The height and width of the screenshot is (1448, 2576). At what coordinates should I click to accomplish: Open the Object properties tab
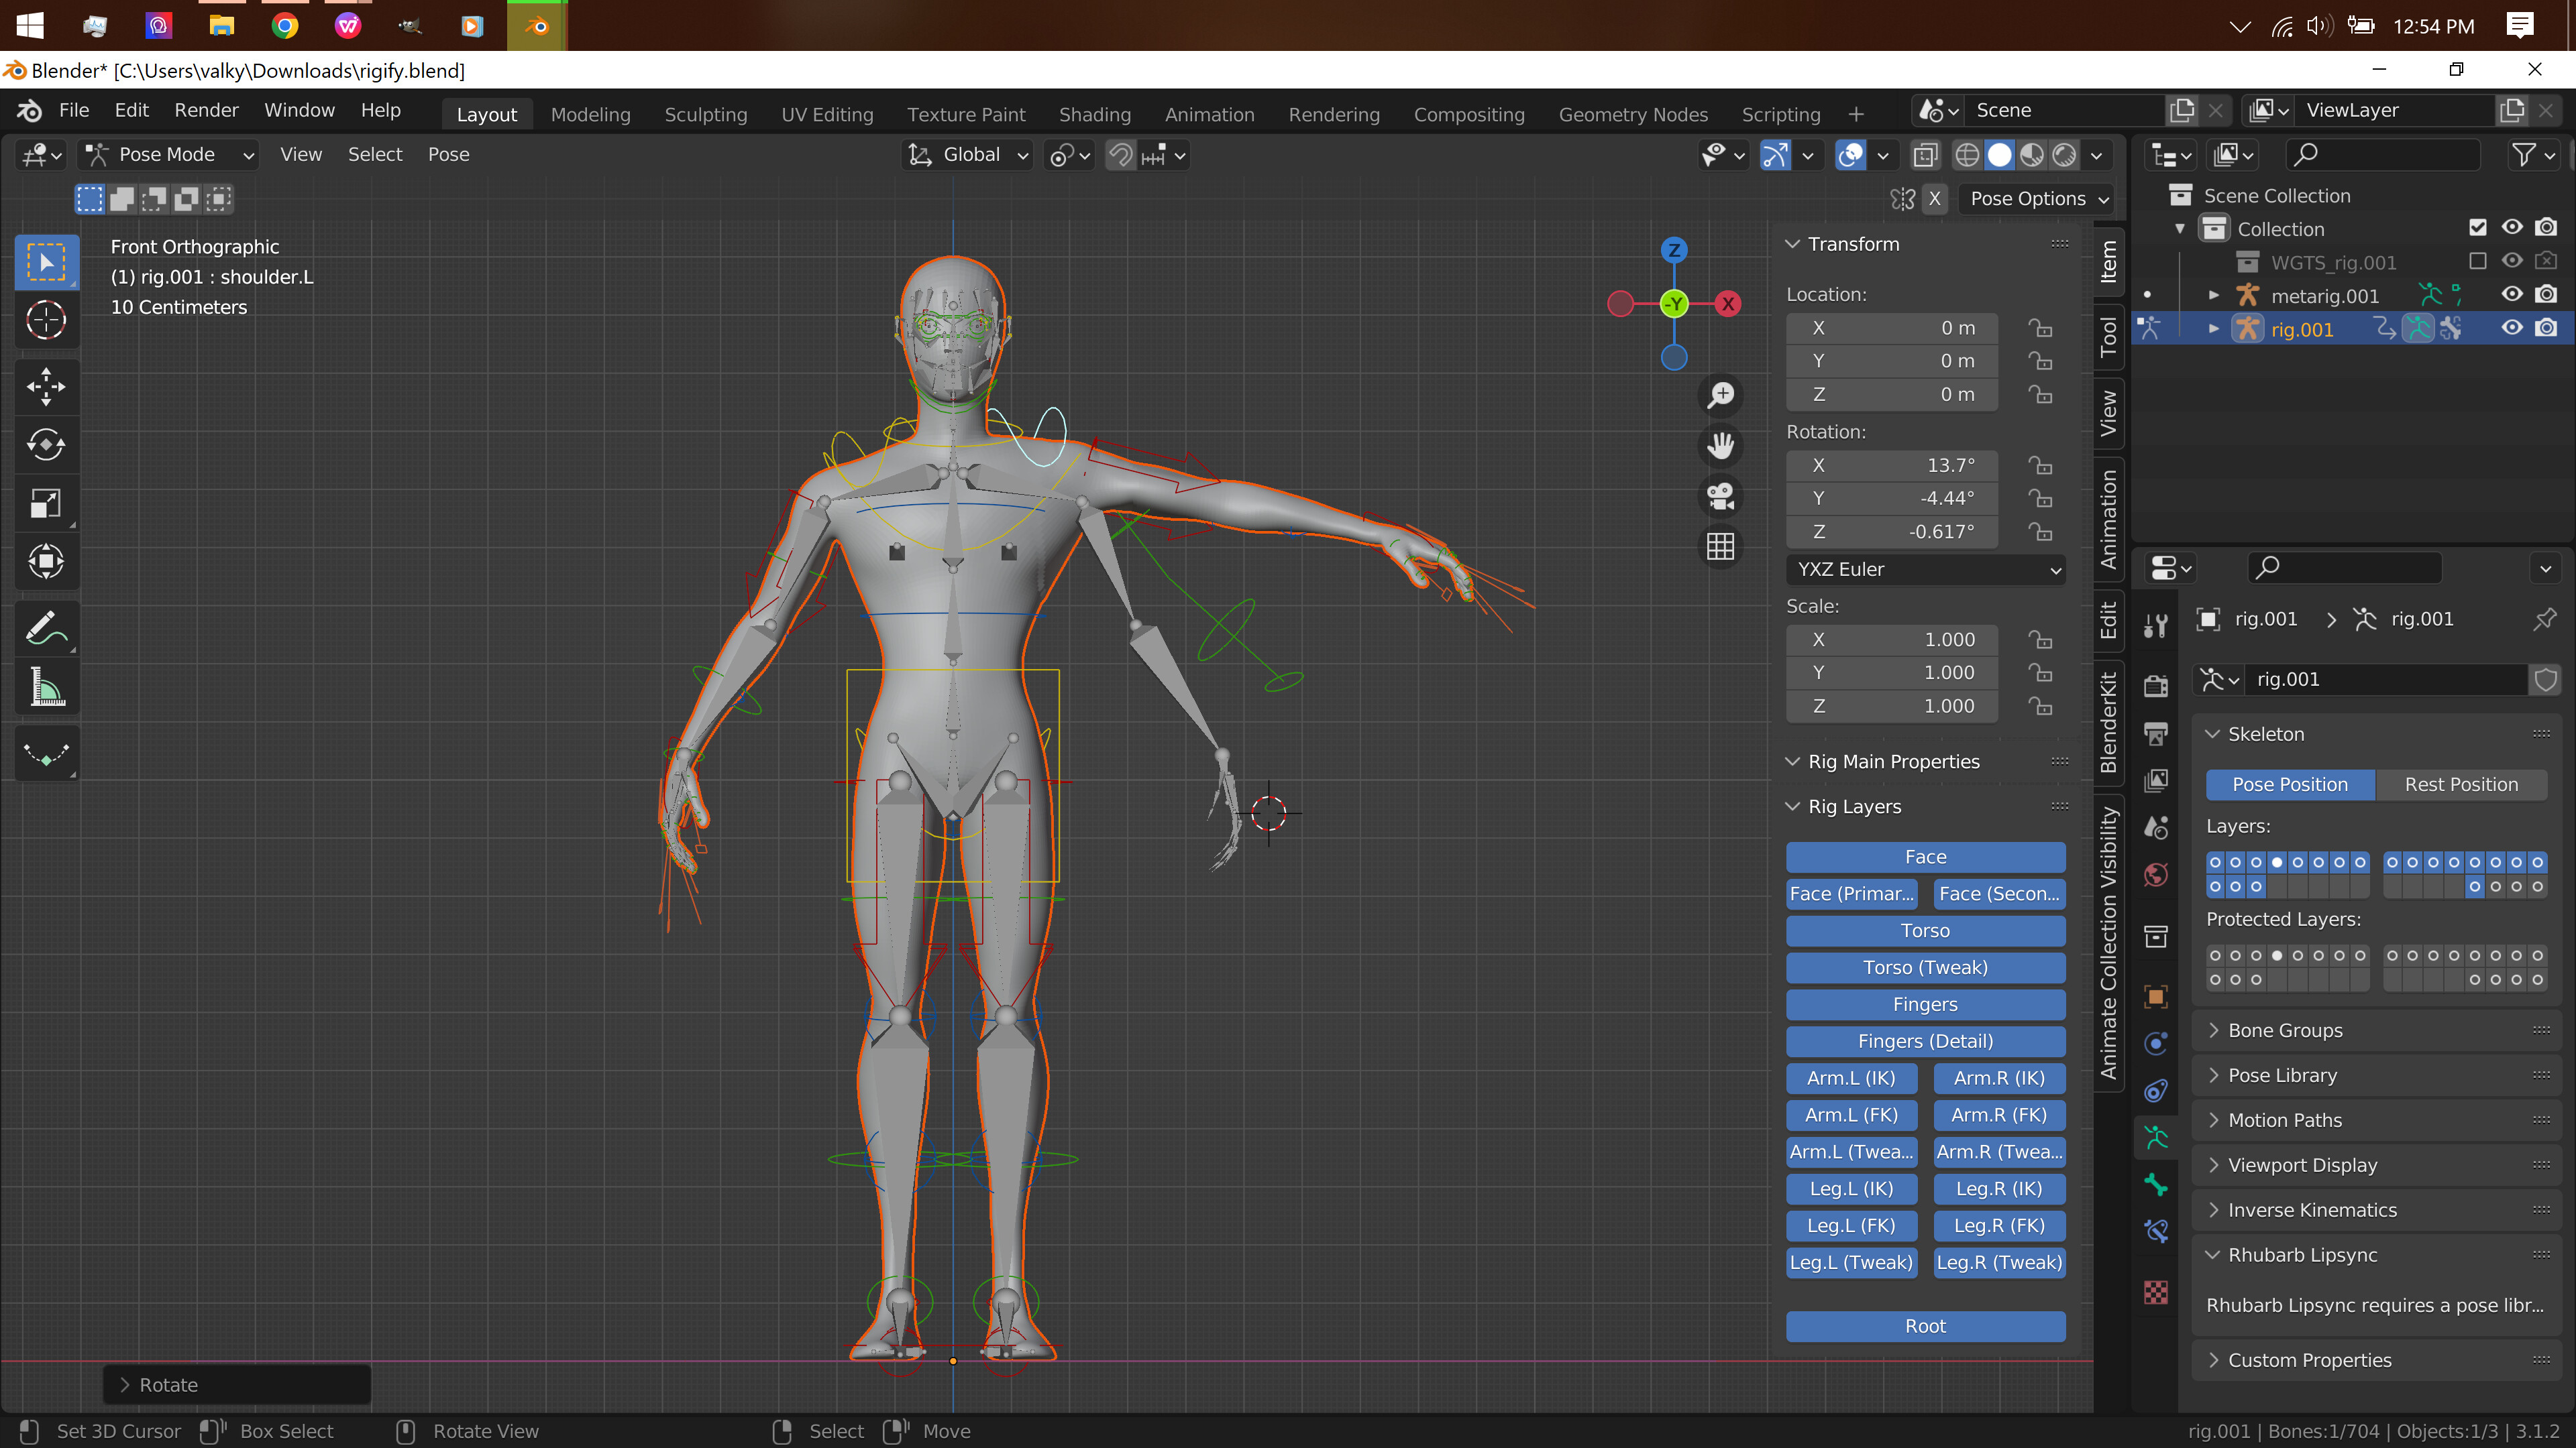point(2156,996)
